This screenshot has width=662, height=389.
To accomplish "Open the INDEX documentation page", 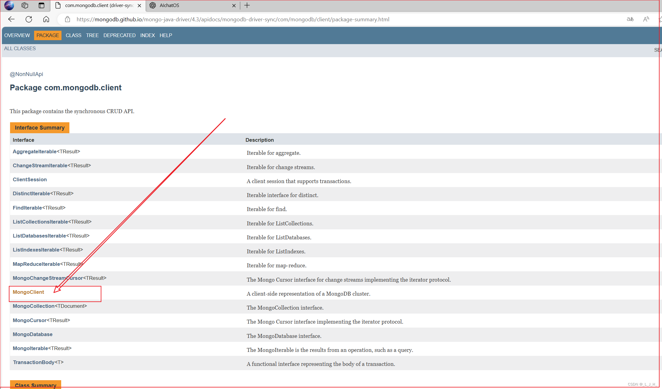I will pyautogui.click(x=147, y=35).
